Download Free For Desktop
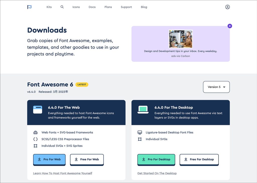 pyautogui.click(x=199, y=159)
